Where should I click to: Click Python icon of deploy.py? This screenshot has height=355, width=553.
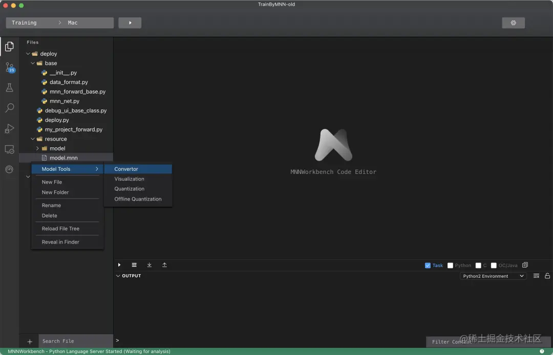(39, 120)
